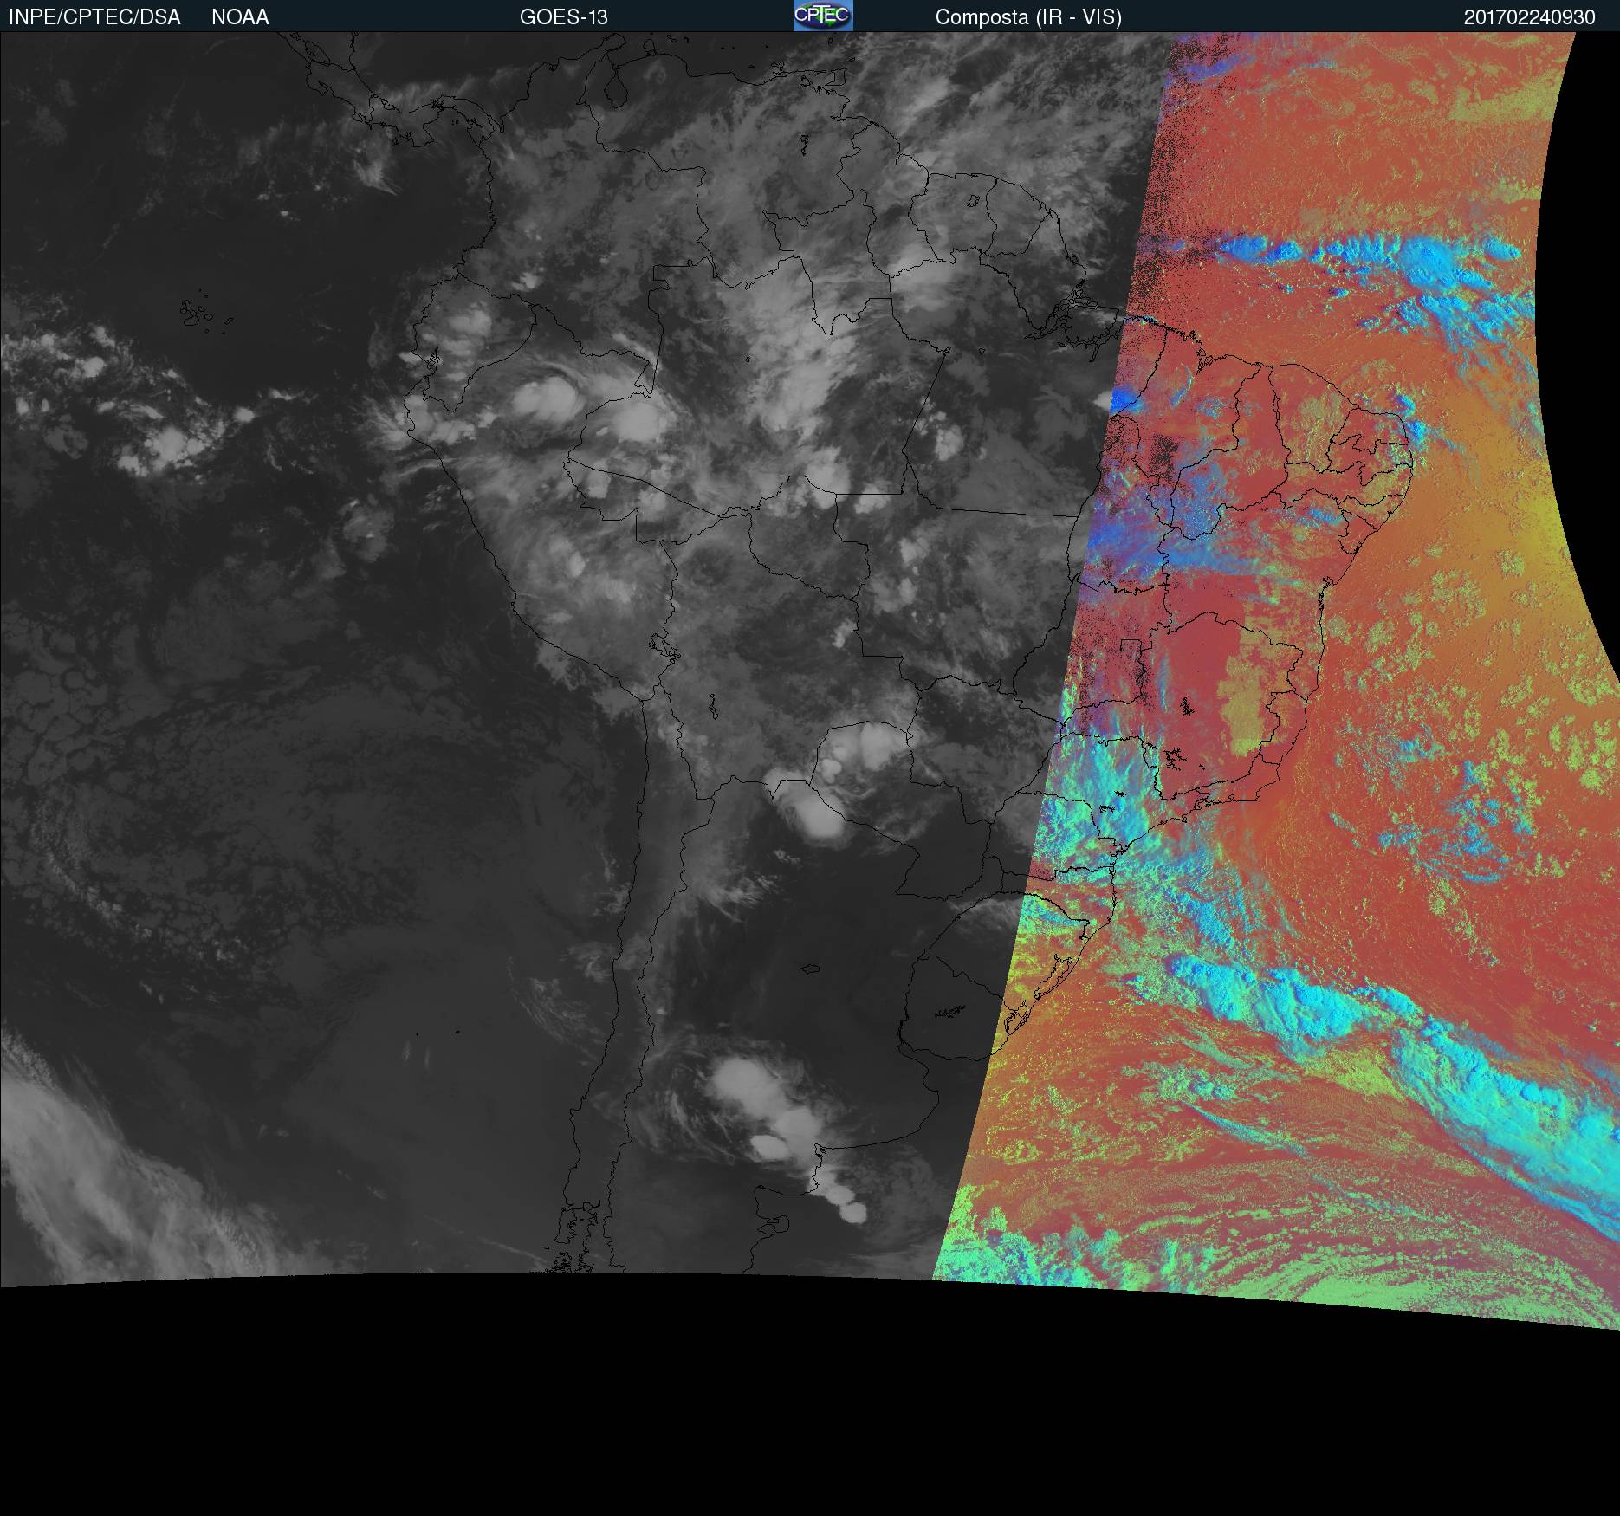The image size is (1620, 1516).
Task: Click the blue patch at the color swath border
Action: [1123, 402]
